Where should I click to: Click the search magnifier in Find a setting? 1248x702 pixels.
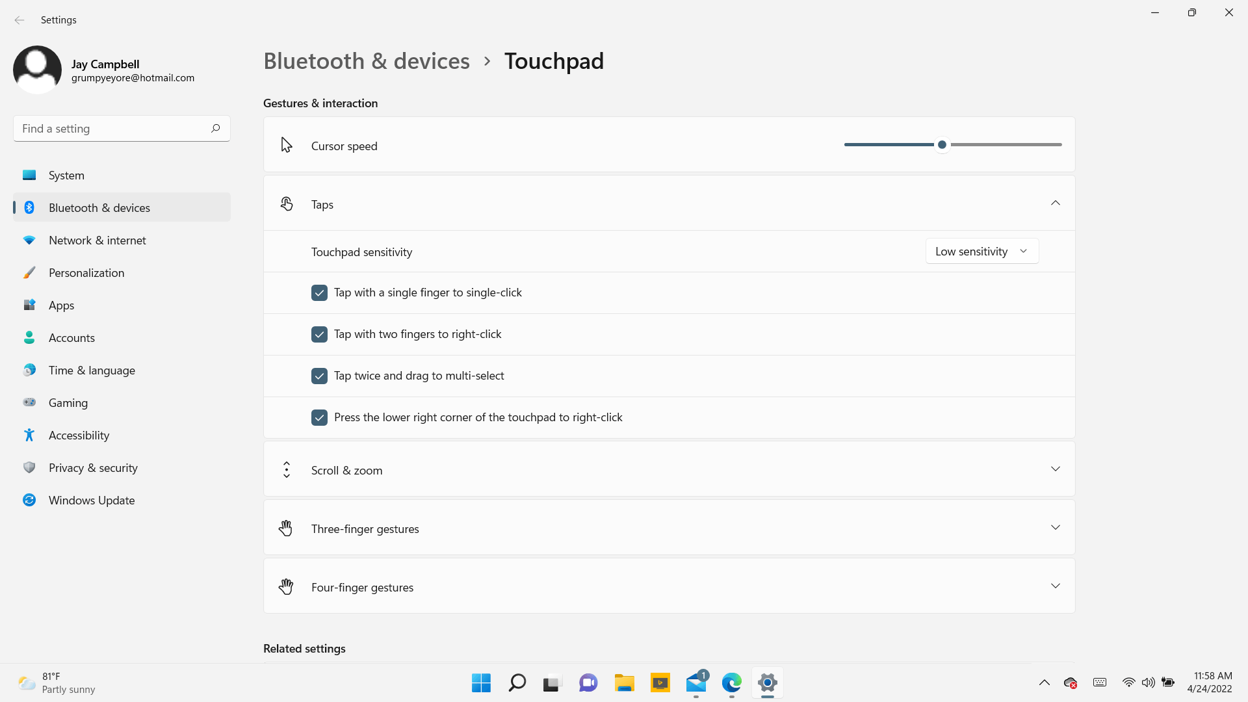(215, 129)
